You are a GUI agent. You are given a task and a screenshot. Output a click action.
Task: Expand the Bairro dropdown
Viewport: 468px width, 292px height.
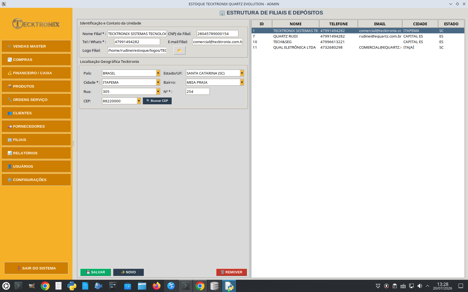pyautogui.click(x=242, y=82)
